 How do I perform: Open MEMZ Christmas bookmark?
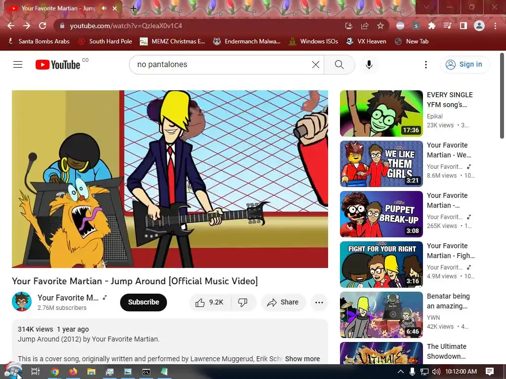[172, 41]
